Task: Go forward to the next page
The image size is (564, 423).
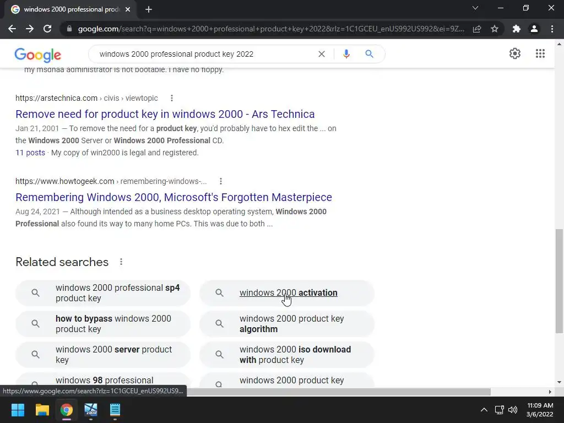Action: tap(30, 29)
